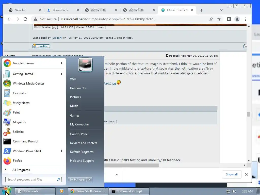Click the Search programs and files box
The image size is (260, 195).
(34, 180)
